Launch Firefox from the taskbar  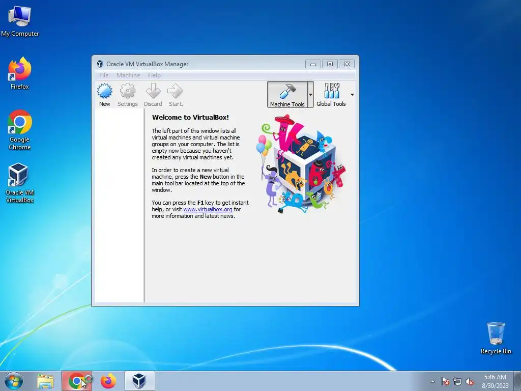coord(108,381)
